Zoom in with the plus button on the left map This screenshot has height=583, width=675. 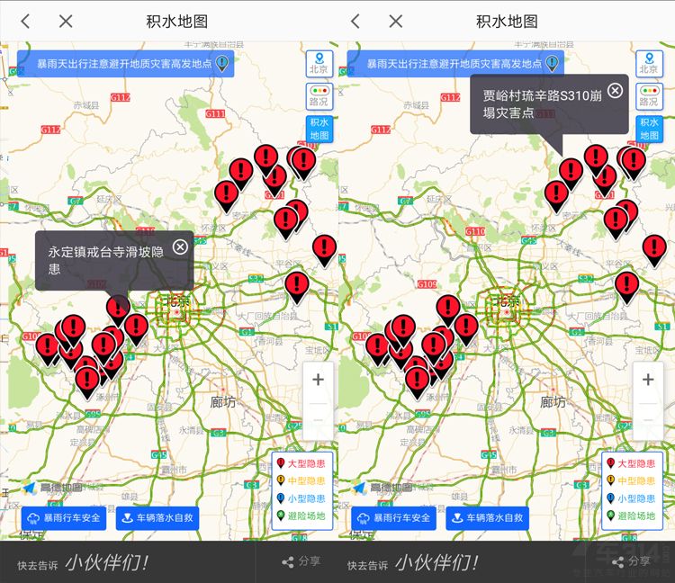[318, 380]
